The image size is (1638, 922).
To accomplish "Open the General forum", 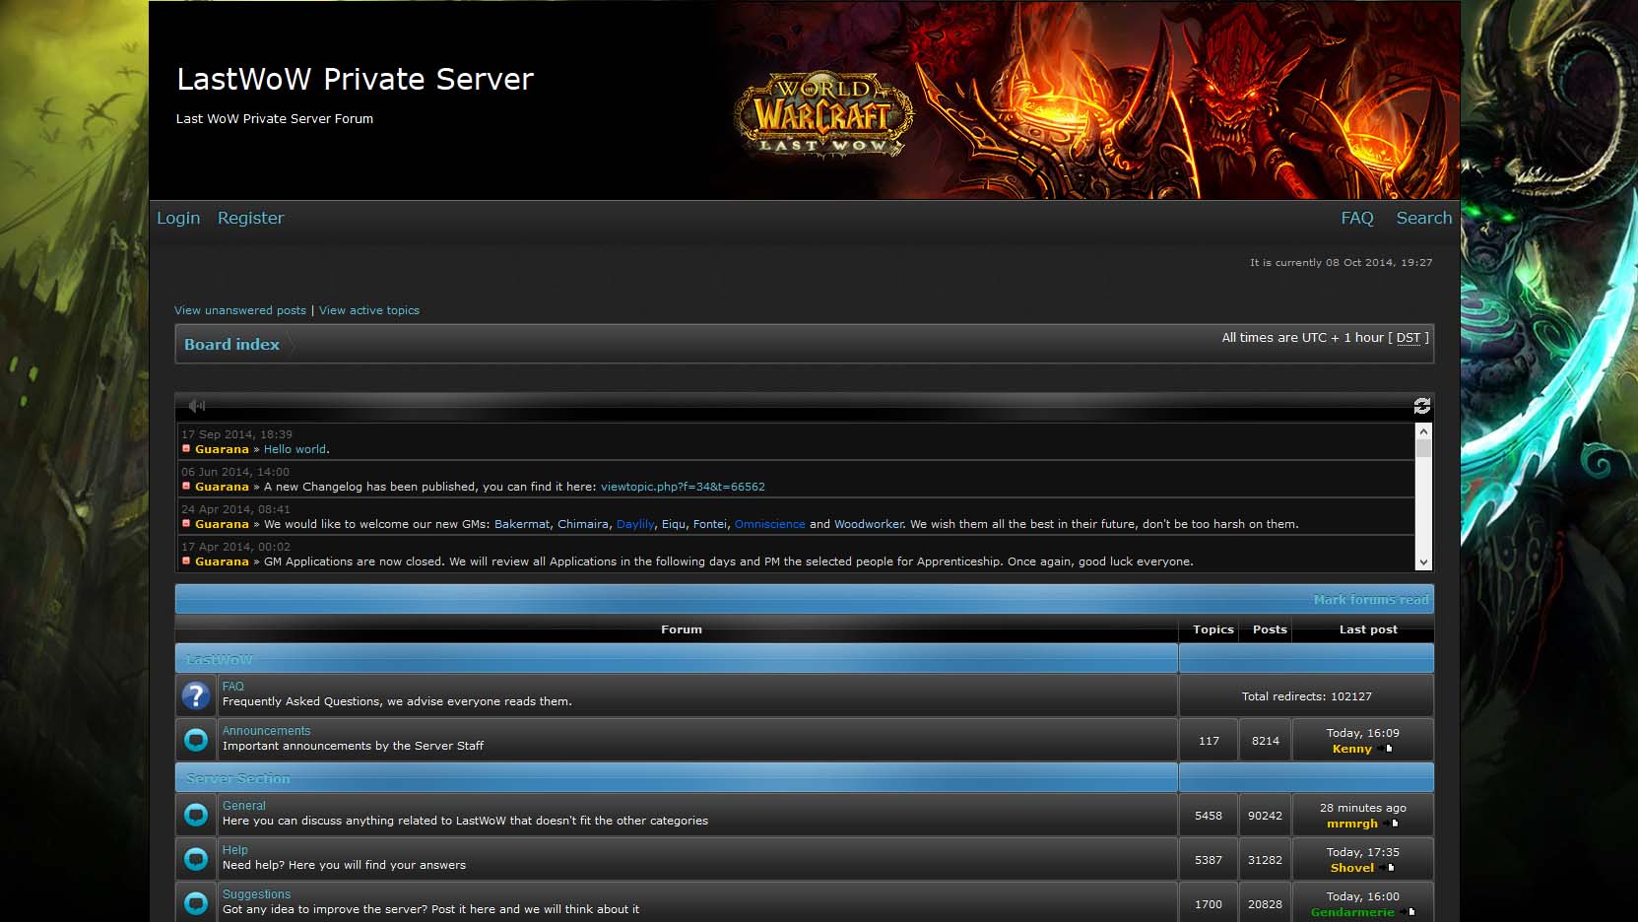I will tap(244, 806).
